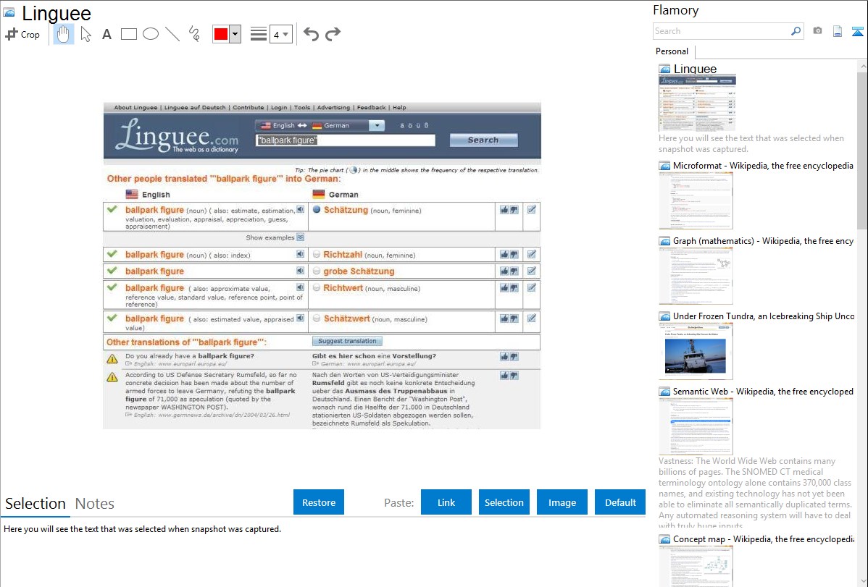Click the edit icon in Schätzung row
Image resolution: width=868 pixels, height=587 pixels.
pyautogui.click(x=531, y=210)
